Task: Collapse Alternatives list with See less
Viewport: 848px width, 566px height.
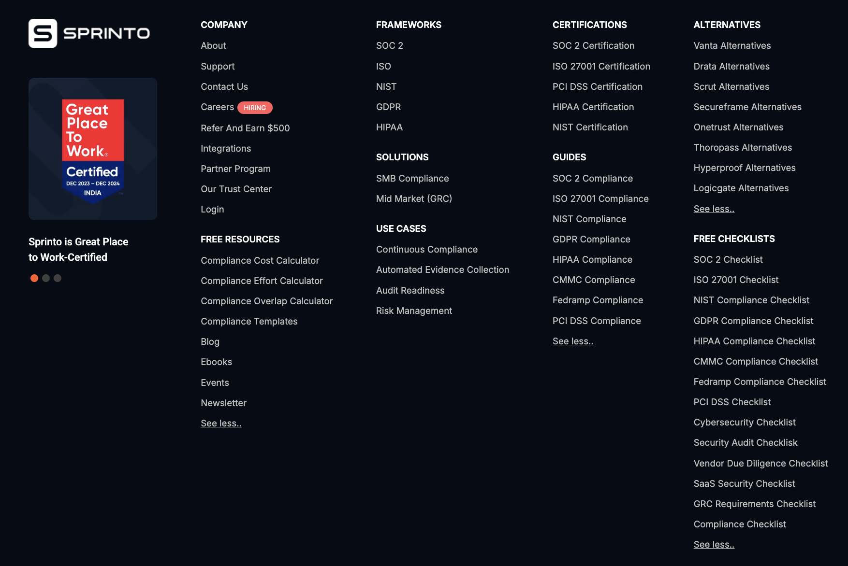Action: point(714,209)
